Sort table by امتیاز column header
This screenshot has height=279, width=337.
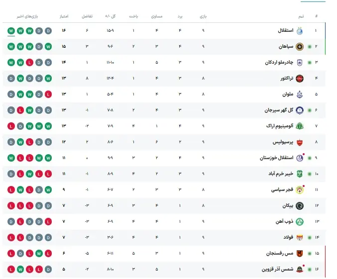pos(64,16)
